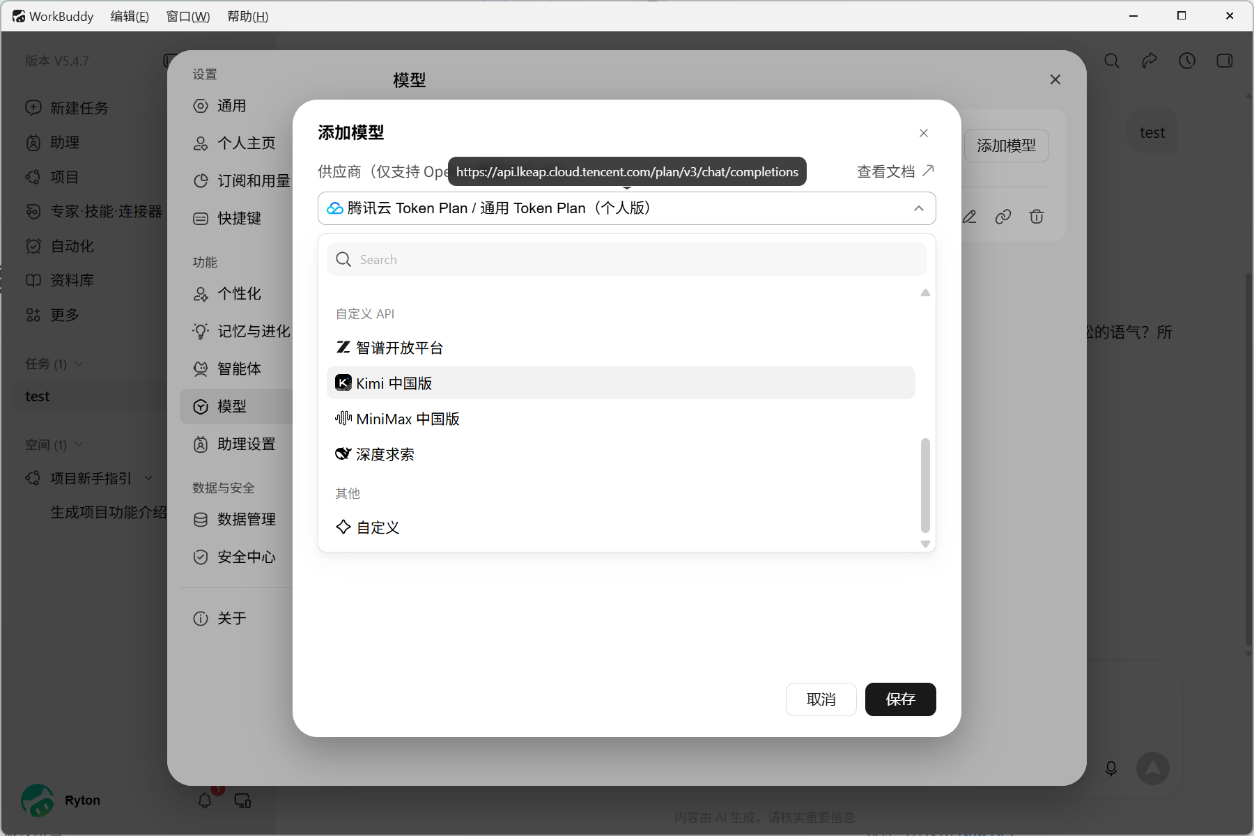Click the 资料库 book icon in sidebar
This screenshot has width=1254, height=836.
click(x=33, y=280)
